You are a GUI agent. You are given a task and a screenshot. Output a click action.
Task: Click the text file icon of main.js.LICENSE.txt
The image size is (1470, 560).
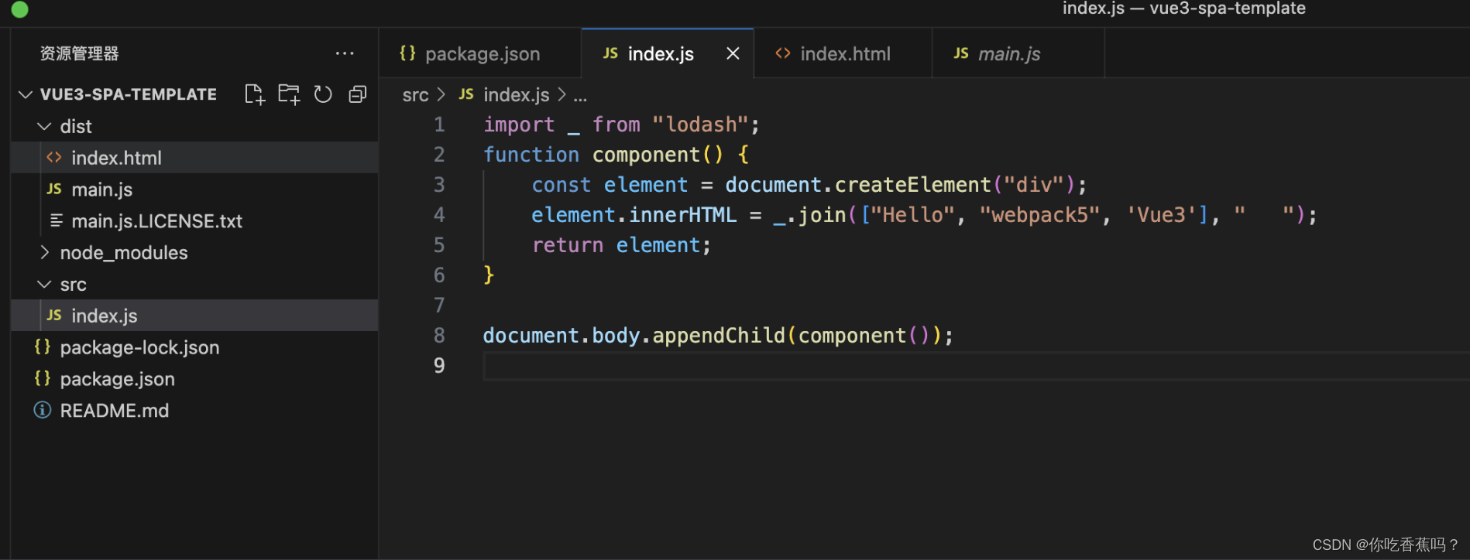point(56,220)
